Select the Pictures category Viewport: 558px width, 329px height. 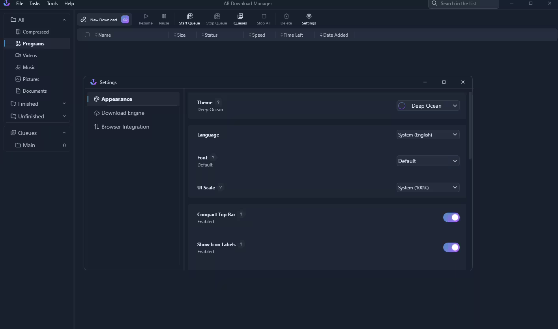pos(37,79)
